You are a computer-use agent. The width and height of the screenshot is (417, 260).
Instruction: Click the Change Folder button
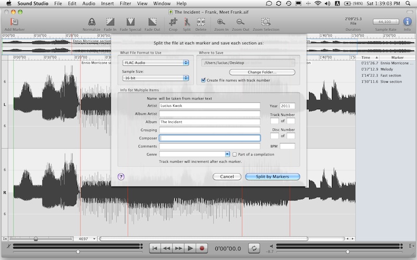262,72
